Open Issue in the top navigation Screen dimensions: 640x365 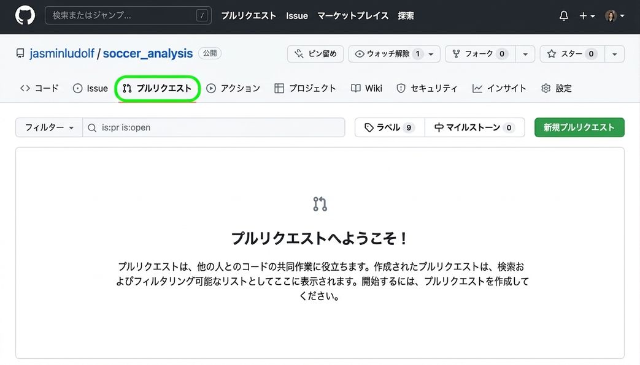pyautogui.click(x=297, y=16)
